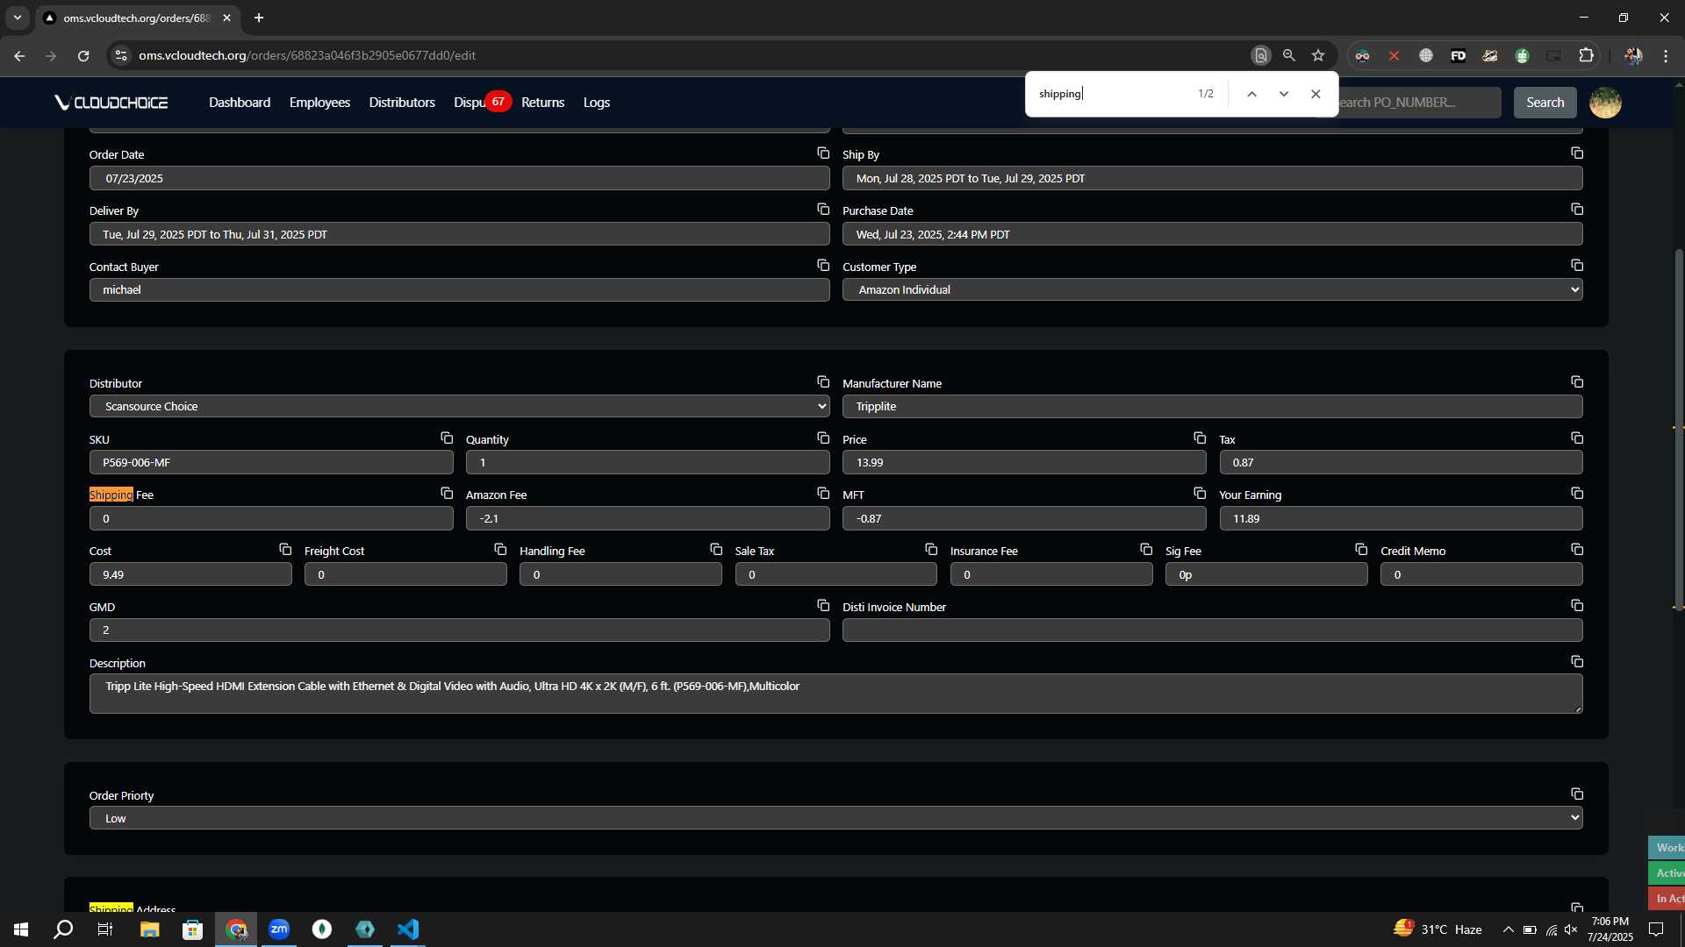This screenshot has width=1685, height=947.
Task: Open File Explorer from the taskbar
Action: coord(149,929)
